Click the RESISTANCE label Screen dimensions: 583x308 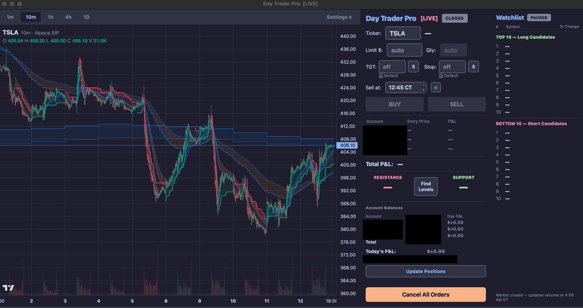pyautogui.click(x=388, y=178)
